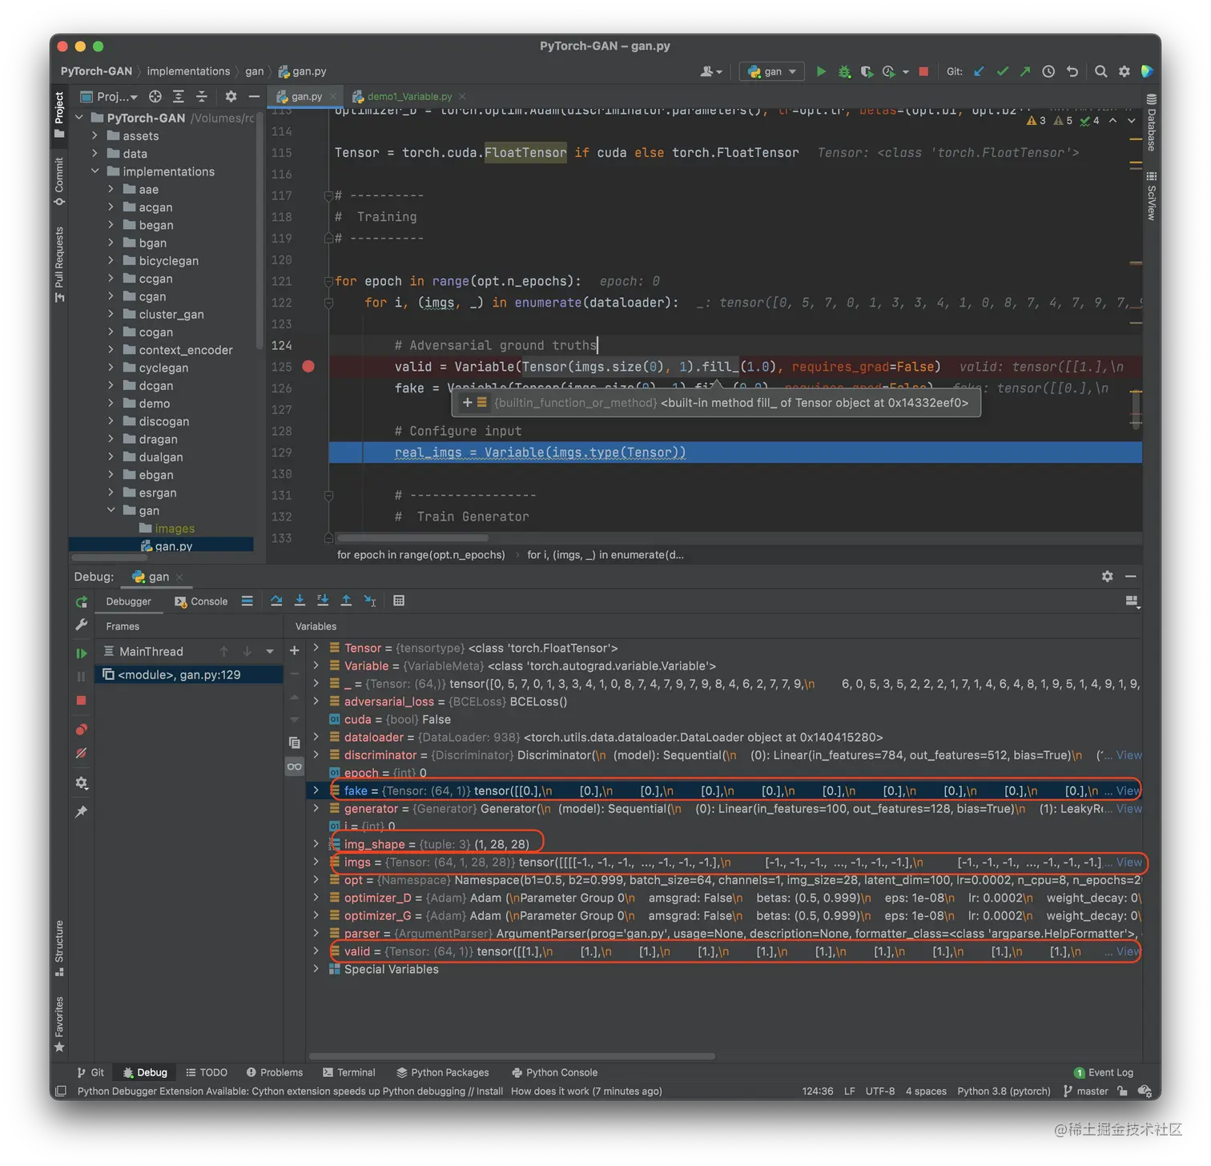Click Step Out in the debugger toolbar

(x=346, y=601)
